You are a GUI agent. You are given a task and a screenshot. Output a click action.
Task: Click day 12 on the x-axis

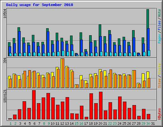pos(62,124)
